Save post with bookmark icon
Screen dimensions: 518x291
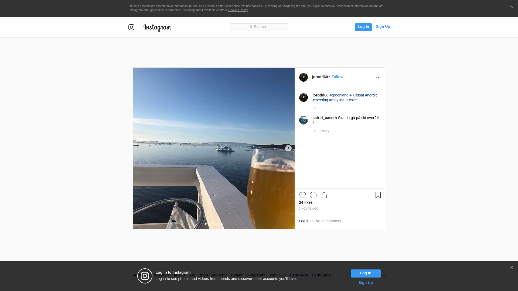(378, 195)
